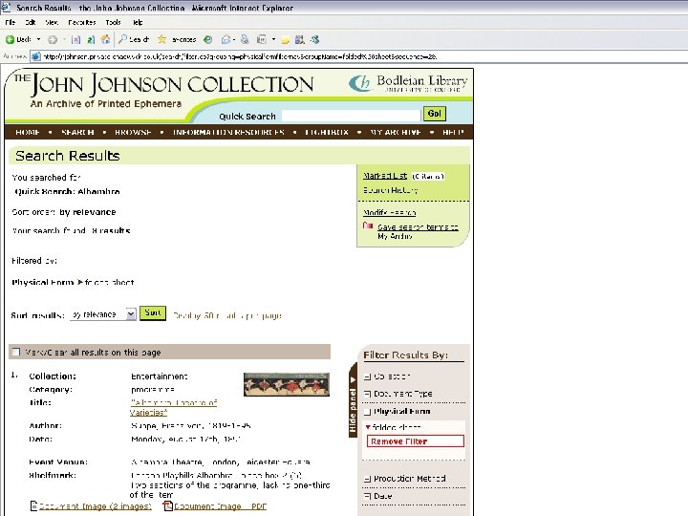688x516 pixels.
Task: Toggle Mark/Clear all results checkbox
Action: point(16,352)
